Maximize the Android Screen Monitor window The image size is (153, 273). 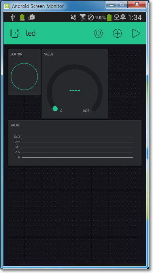[122, 5]
